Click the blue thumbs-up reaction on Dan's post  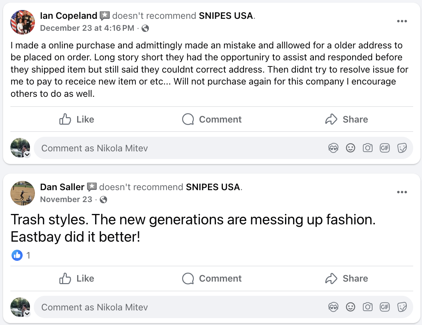point(17,255)
